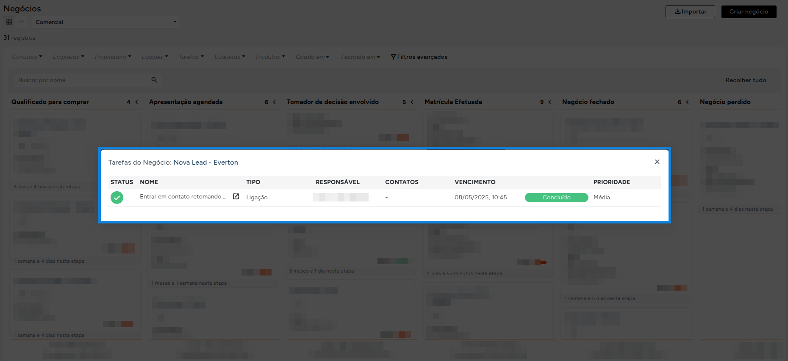Expand the Proprietário filter dropdown
The image size is (788, 361).
tap(113, 57)
